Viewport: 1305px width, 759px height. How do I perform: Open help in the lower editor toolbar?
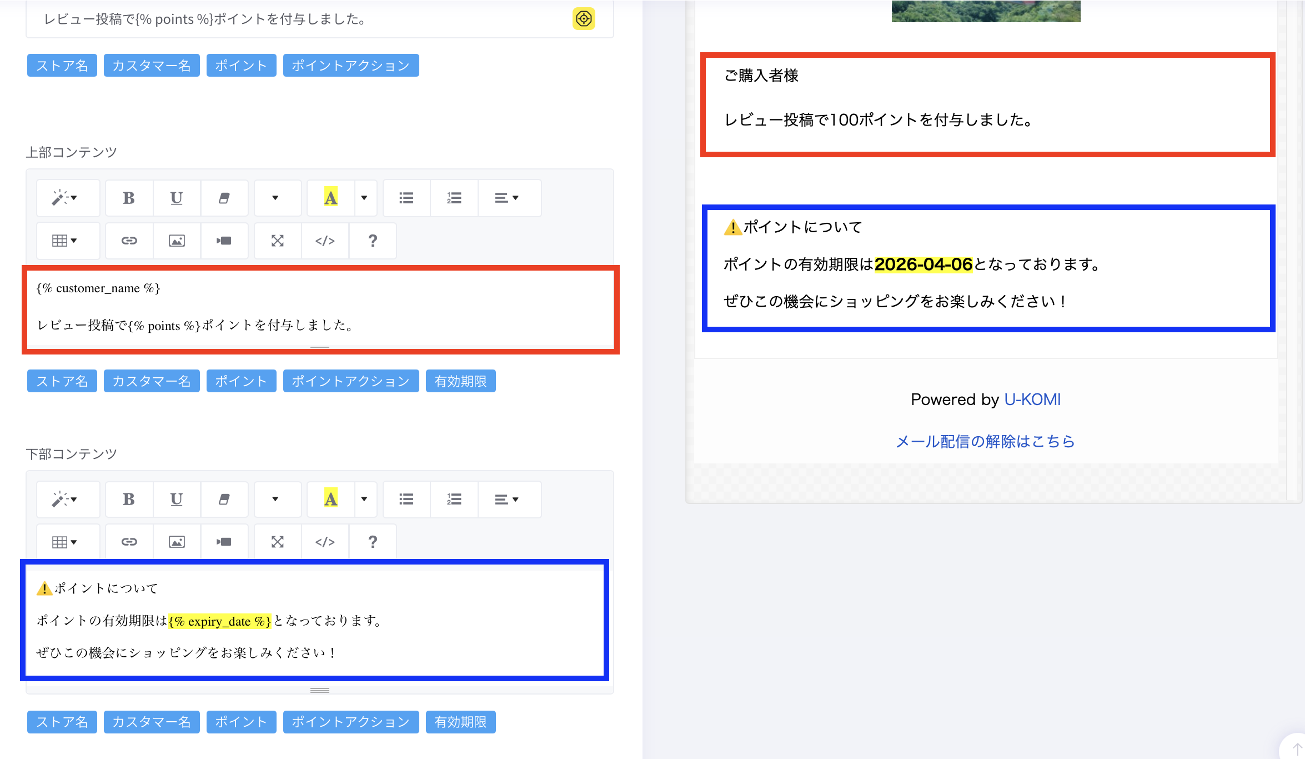[x=373, y=542]
